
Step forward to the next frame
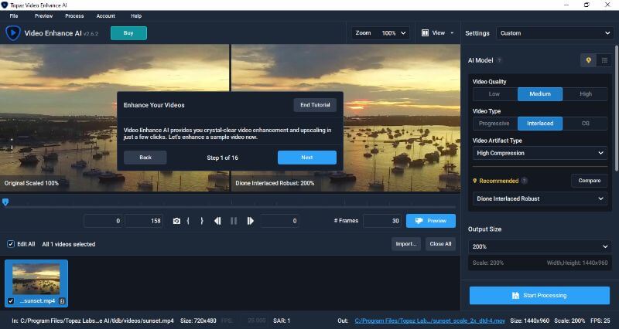tap(250, 221)
